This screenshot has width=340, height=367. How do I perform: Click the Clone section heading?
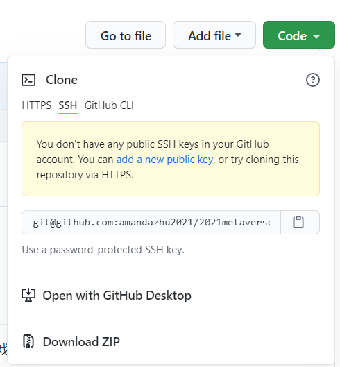pyautogui.click(x=62, y=80)
